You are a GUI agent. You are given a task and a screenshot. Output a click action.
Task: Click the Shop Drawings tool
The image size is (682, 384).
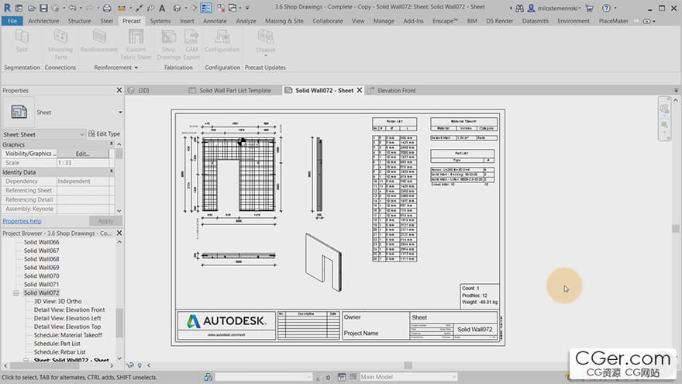pos(169,44)
